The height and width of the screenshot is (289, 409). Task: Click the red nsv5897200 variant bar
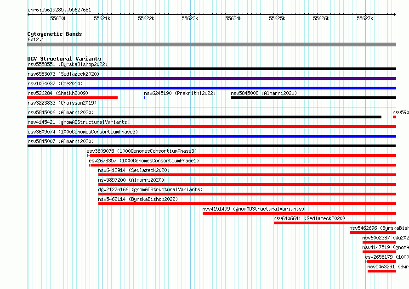pyautogui.click(x=247, y=184)
